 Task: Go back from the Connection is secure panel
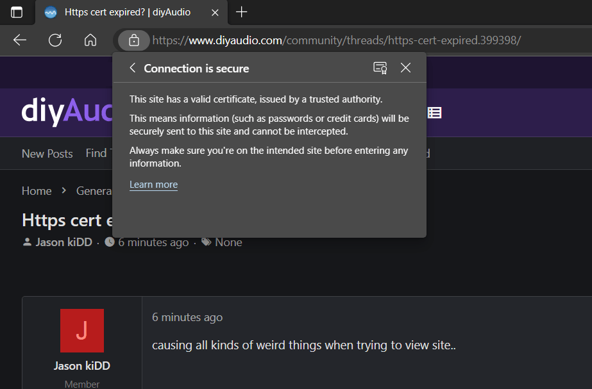point(133,68)
